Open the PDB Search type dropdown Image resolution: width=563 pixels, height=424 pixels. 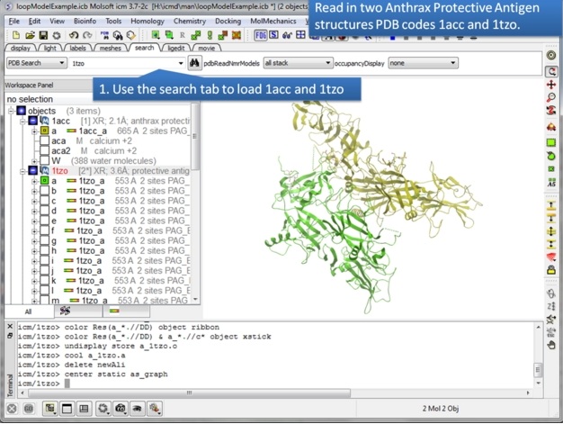36,64
